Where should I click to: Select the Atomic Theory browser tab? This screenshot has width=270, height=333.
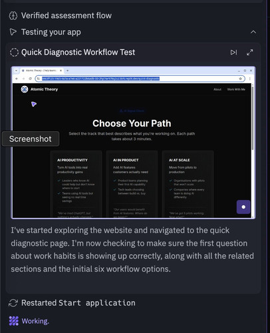[42, 71]
